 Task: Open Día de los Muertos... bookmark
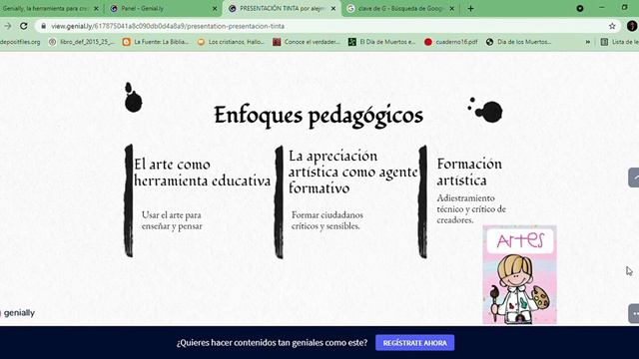click(x=519, y=42)
